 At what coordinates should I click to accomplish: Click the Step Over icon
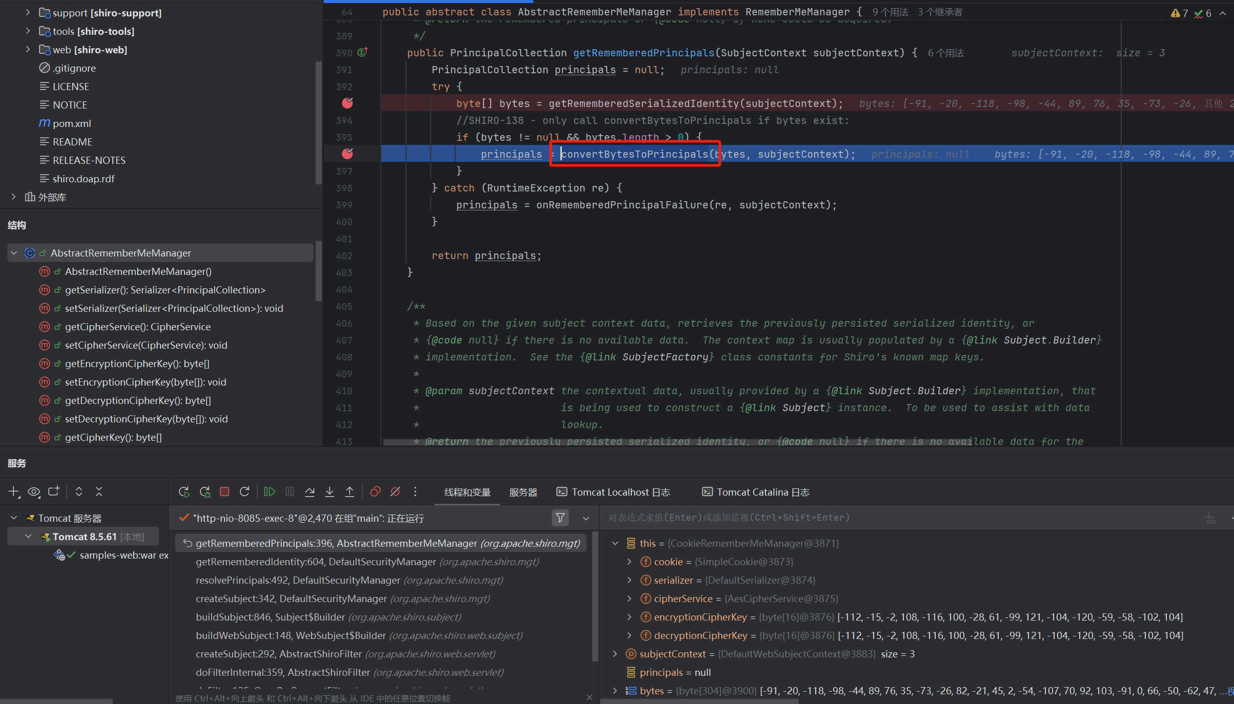pyautogui.click(x=310, y=492)
